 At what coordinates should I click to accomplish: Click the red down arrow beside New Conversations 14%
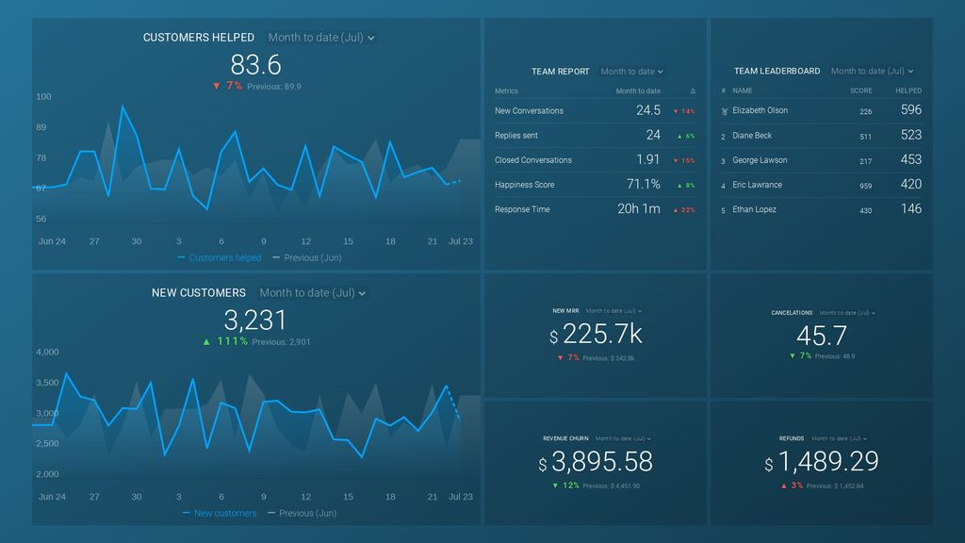(675, 111)
